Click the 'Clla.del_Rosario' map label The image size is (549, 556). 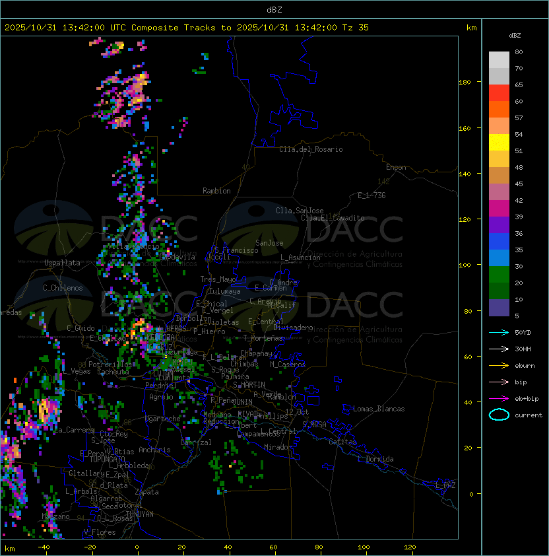point(311,149)
